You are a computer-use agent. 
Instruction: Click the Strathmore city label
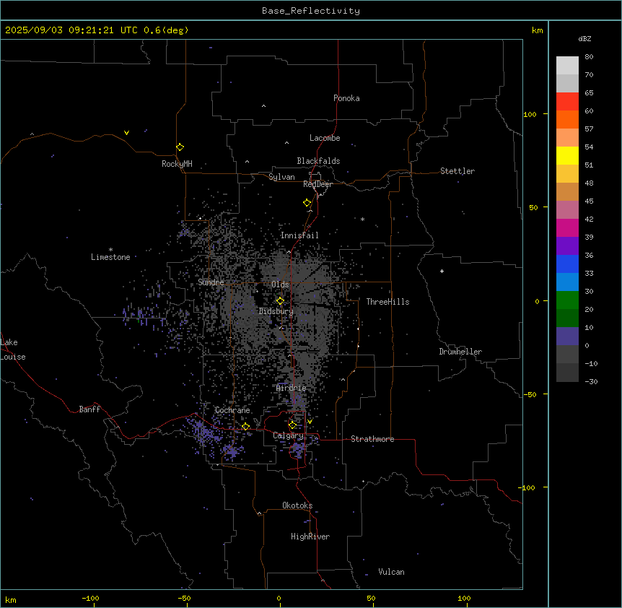[372, 439]
